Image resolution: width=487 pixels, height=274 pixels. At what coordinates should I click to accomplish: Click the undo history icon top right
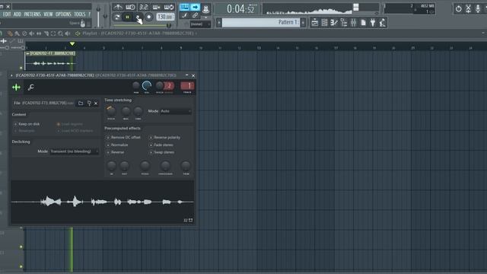(x=458, y=8)
